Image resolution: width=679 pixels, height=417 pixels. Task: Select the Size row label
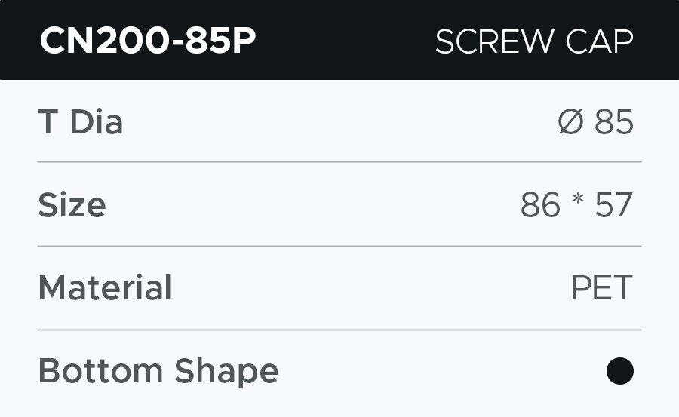coord(72,205)
